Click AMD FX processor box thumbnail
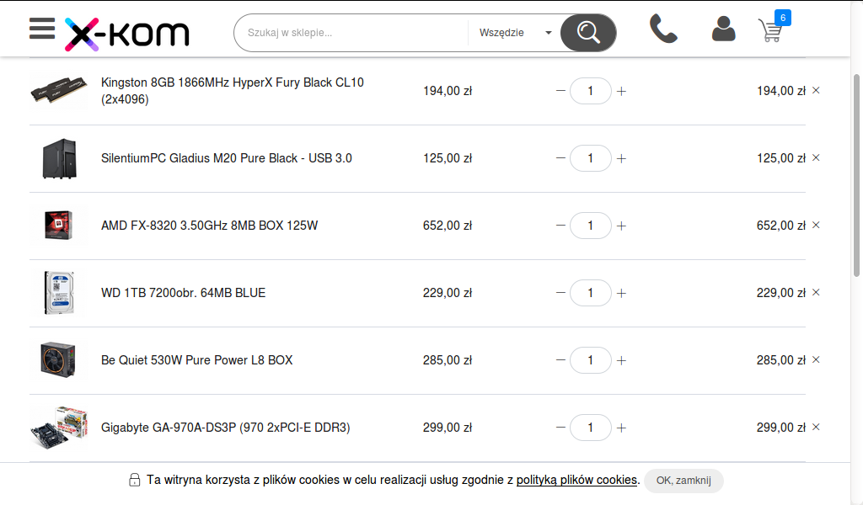 click(x=59, y=226)
